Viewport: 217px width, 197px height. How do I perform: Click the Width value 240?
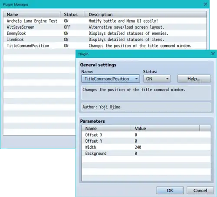[138, 147]
